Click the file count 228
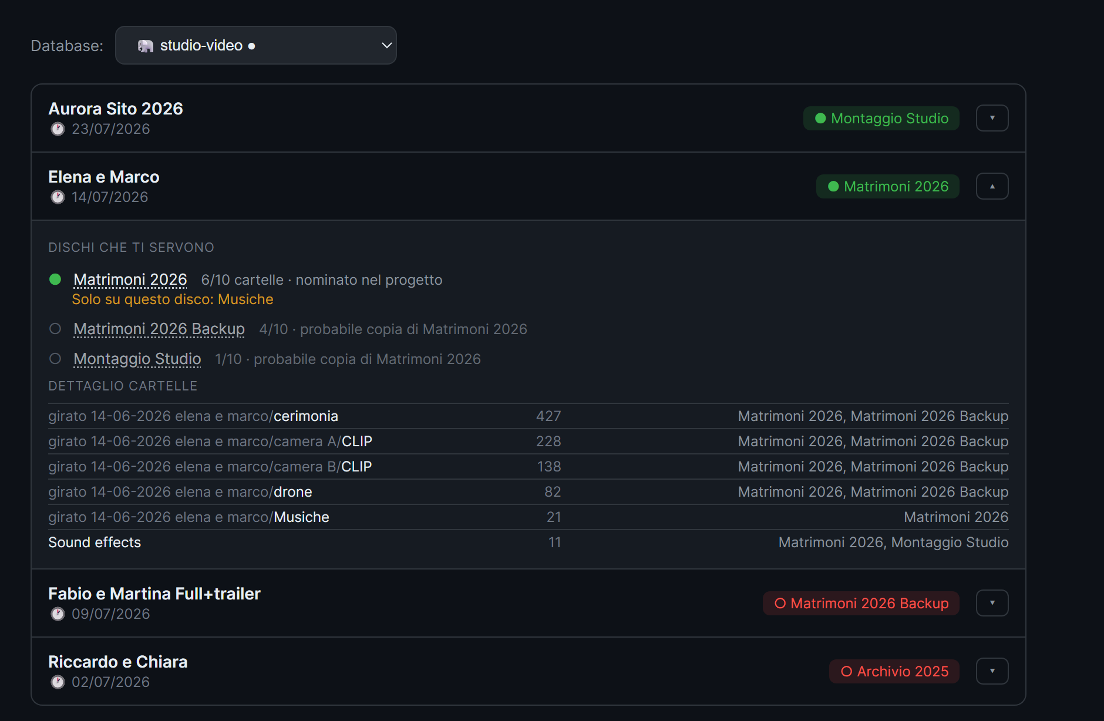The image size is (1104, 721). click(x=548, y=442)
